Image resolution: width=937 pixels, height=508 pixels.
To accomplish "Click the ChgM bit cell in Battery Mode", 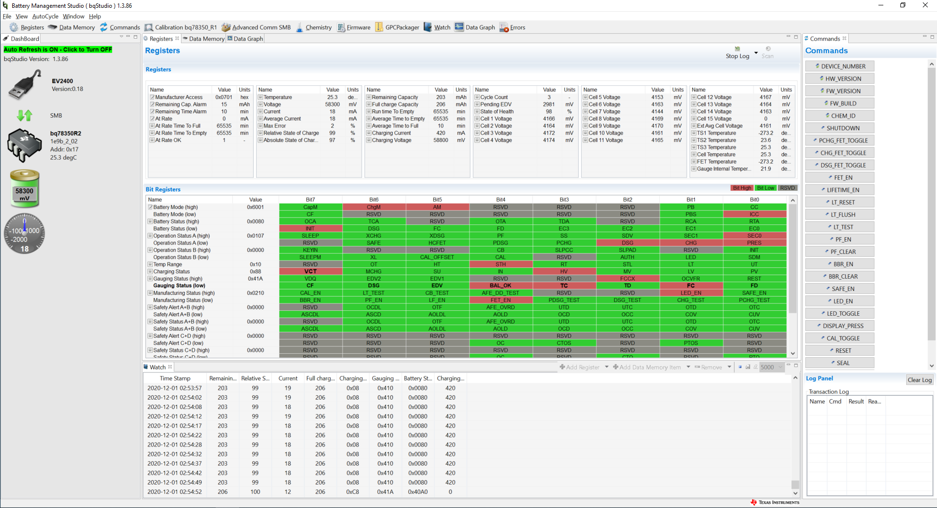I will tap(374, 207).
